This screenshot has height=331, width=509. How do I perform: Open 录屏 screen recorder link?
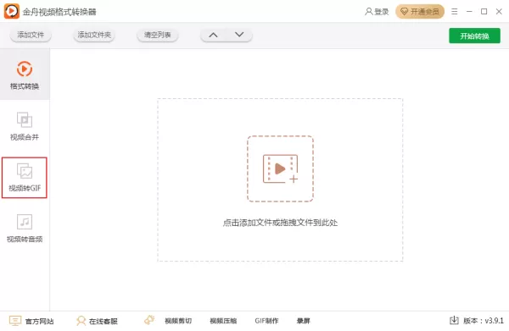304,321
